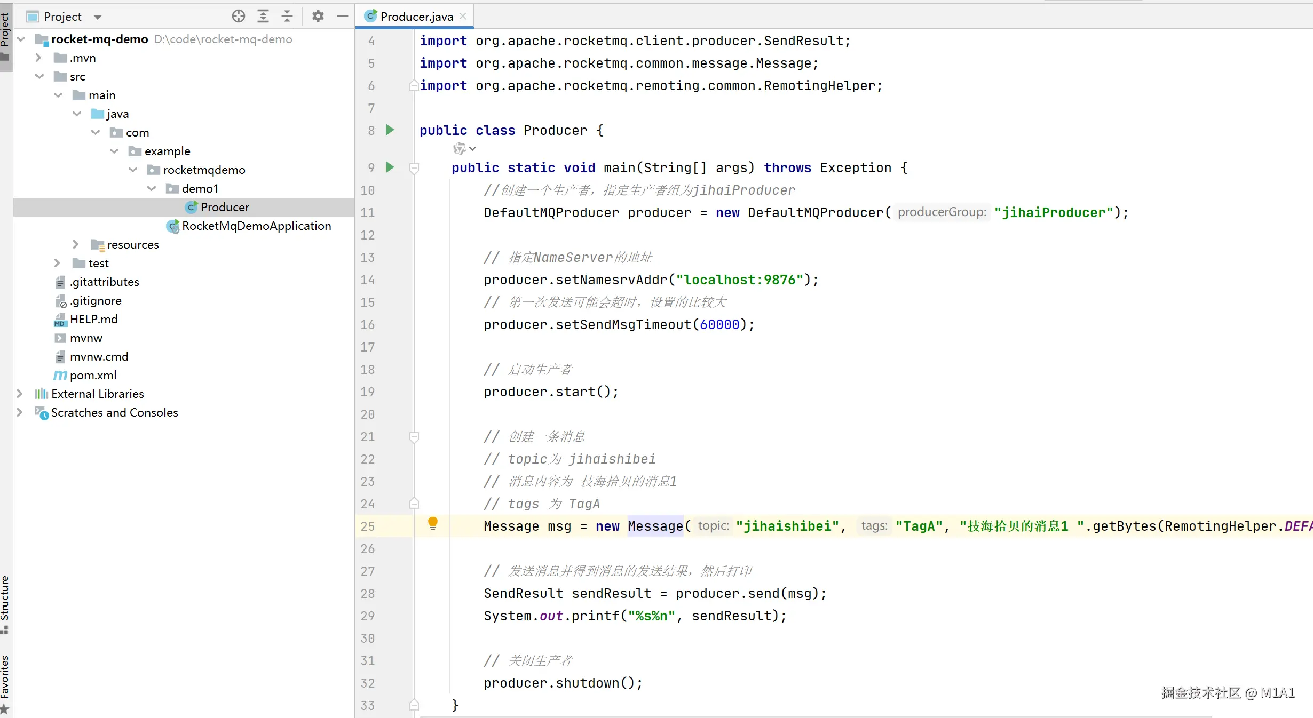This screenshot has height=718, width=1313.
Task: Collapse the demo1 package node
Action: click(x=152, y=188)
